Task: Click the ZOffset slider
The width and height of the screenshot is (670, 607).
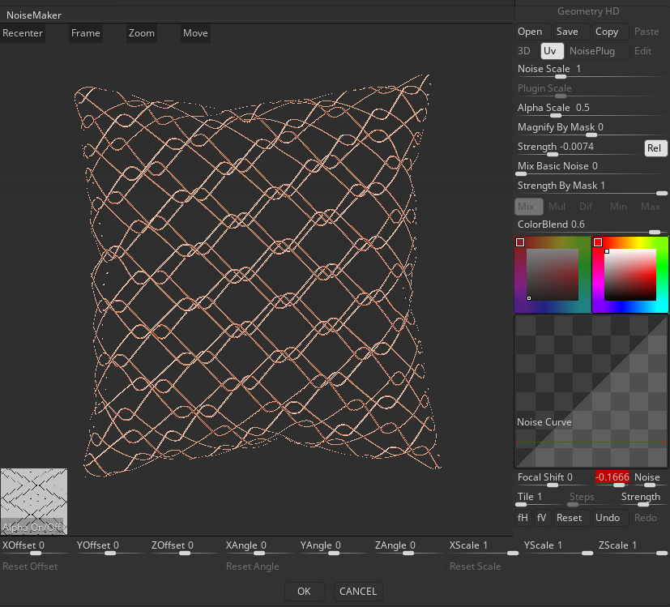Action: click(x=185, y=548)
